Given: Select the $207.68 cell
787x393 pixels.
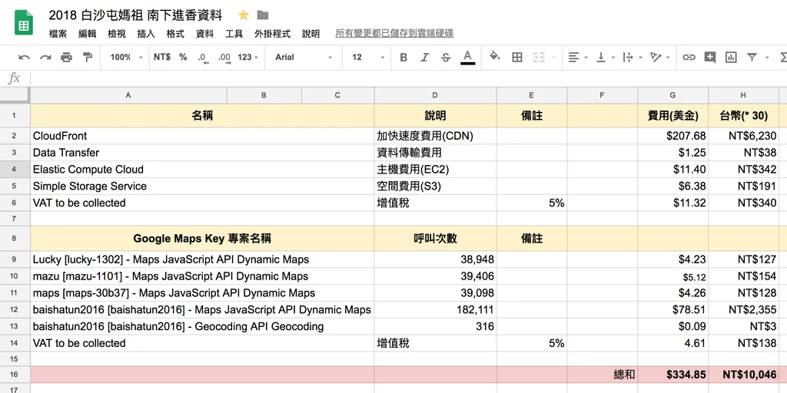Looking at the screenshot, I should pos(673,136).
